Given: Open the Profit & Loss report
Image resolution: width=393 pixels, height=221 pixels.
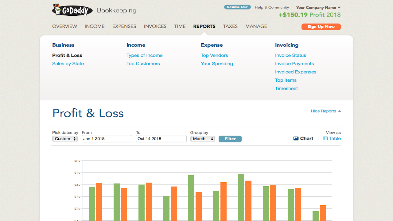Looking at the screenshot, I should tap(67, 55).
